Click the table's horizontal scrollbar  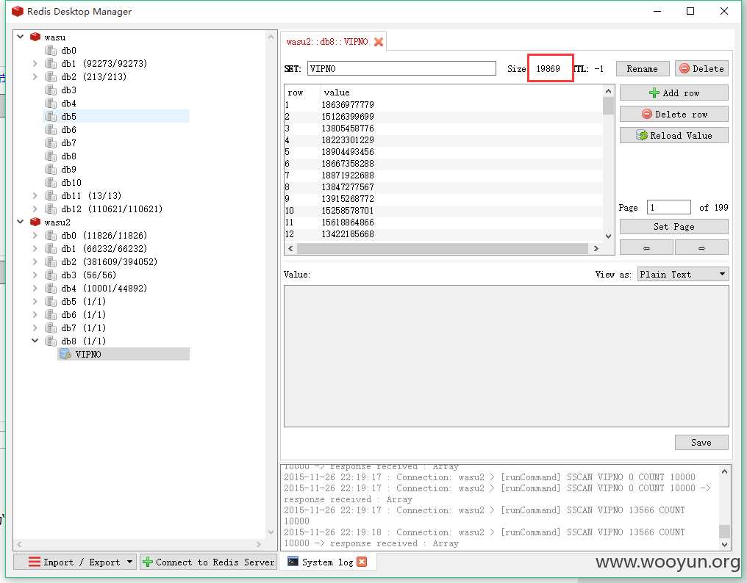click(x=443, y=248)
